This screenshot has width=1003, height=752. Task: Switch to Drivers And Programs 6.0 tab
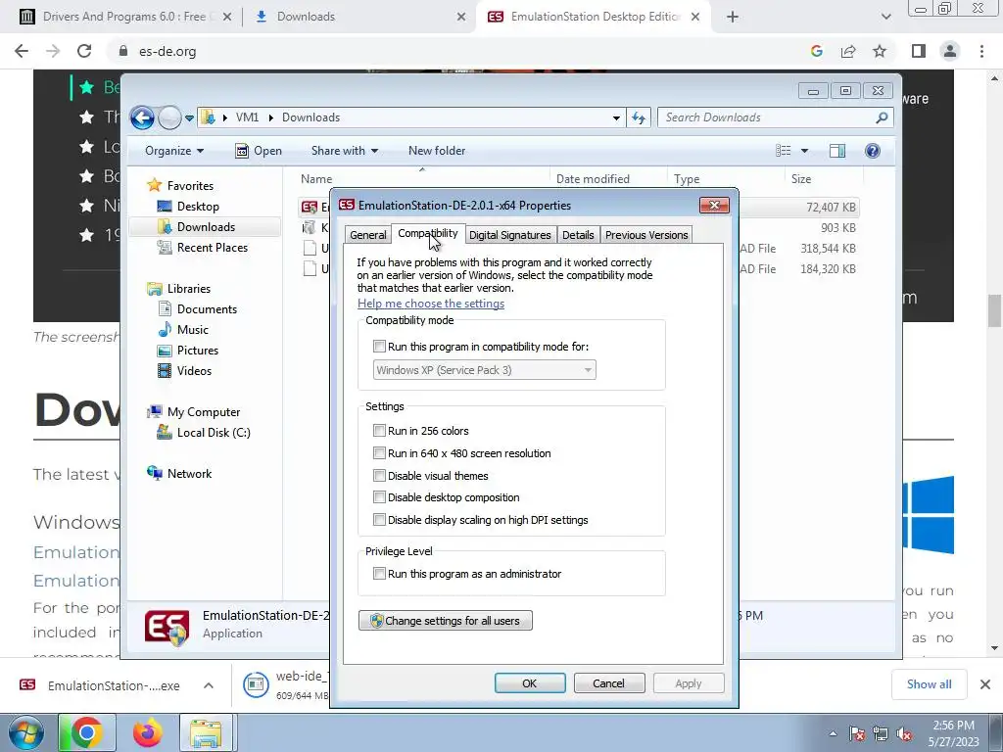(125, 17)
